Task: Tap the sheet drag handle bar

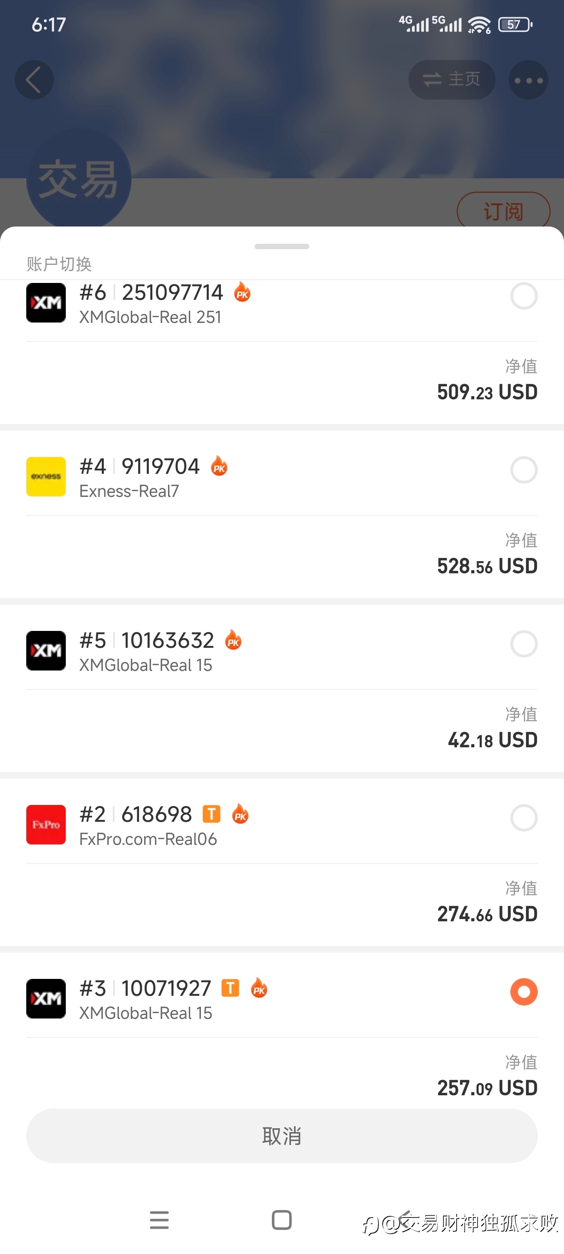Action: tap(282, 246)
